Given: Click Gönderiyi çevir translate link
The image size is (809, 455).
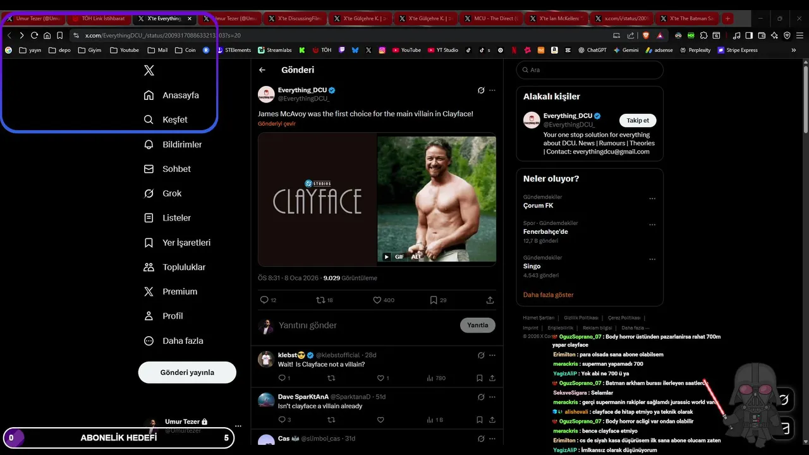Looking at the screenshot, I should (277, 124).
